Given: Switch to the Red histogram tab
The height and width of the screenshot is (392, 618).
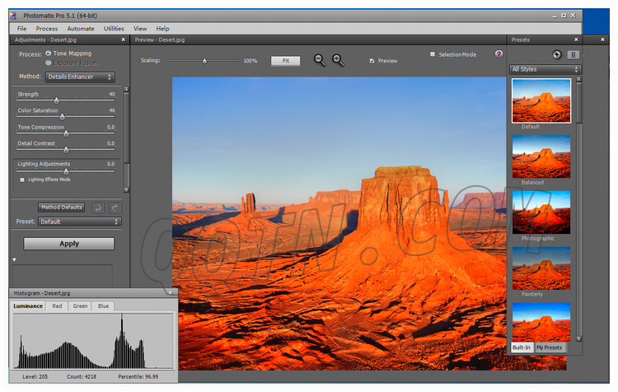Looking at the screenshot, I should tap(57, 306).
